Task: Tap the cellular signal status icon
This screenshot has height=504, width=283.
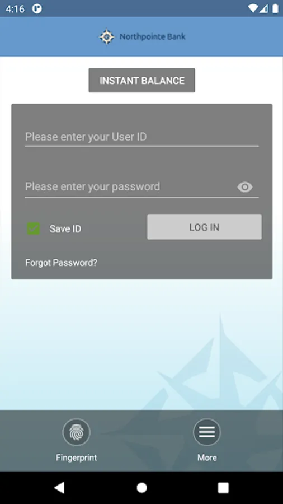Action: click(264, 8)
